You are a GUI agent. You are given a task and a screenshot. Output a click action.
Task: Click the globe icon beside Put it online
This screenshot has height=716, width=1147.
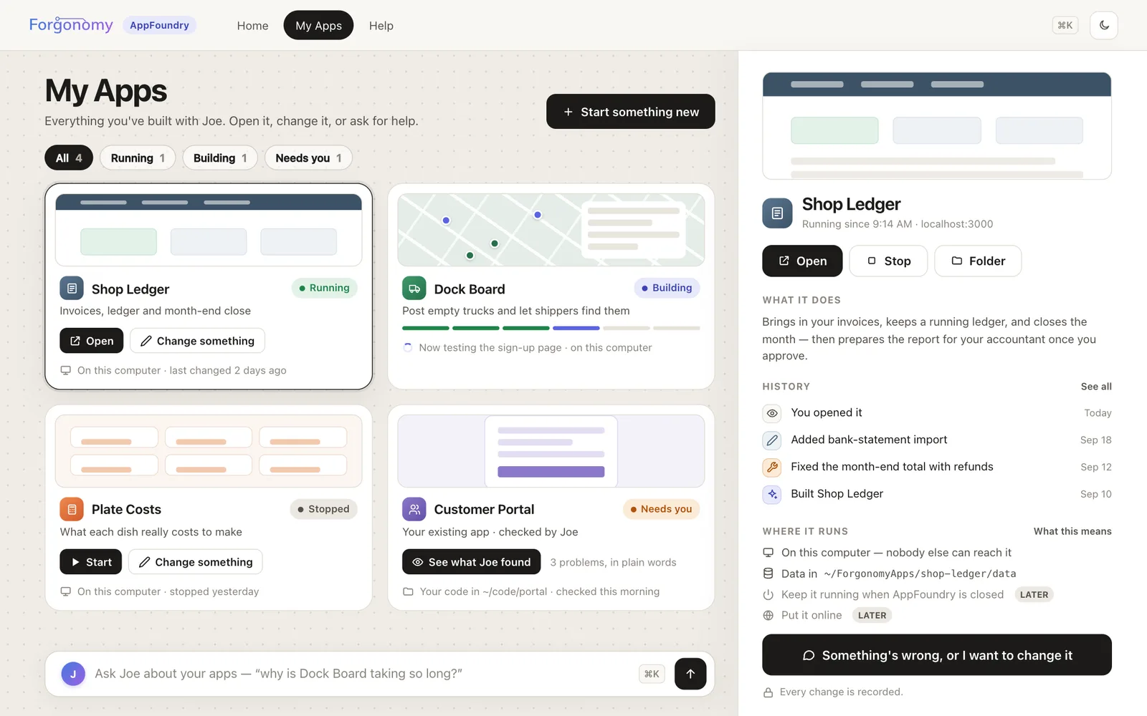[768, 615]
